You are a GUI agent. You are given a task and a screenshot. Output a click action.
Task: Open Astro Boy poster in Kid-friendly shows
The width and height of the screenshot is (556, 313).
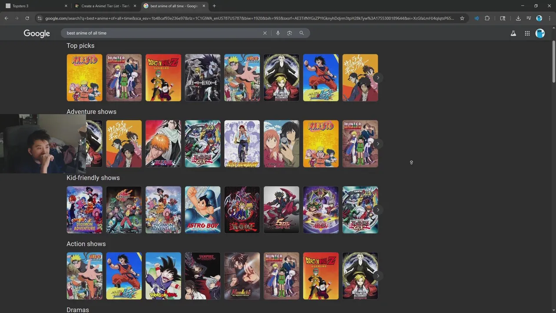[203, 210]
